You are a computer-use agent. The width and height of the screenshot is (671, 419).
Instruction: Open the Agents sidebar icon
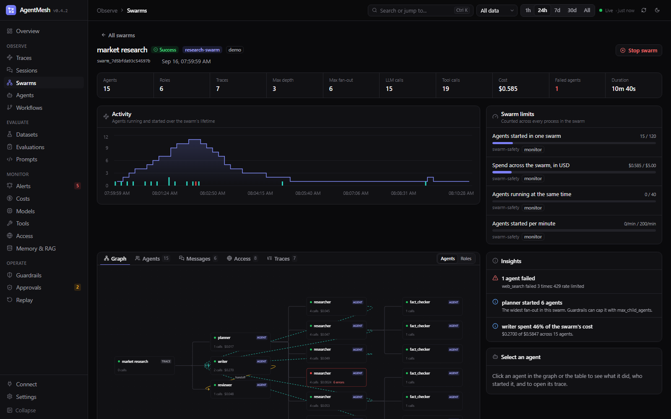(x=10, y=95)
